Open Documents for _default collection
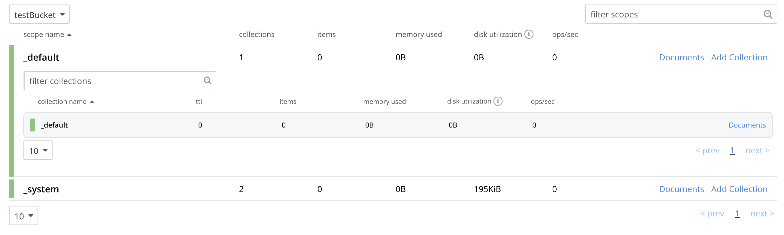 (x=747, y=125)
